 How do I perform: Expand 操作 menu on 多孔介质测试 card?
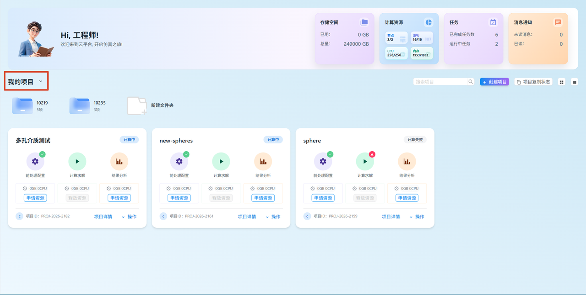tap(129, 216)
